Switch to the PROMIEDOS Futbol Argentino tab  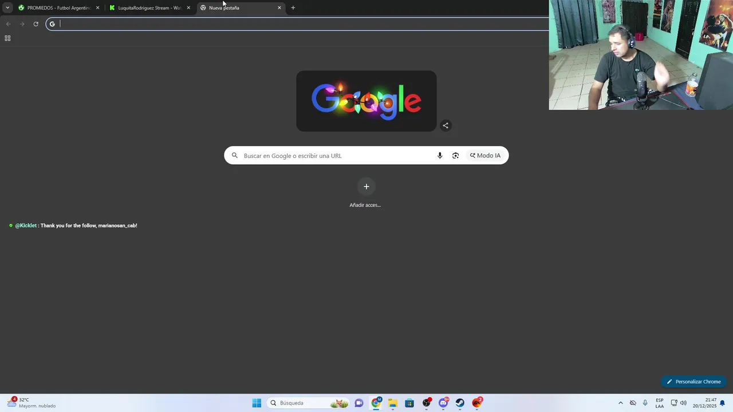[59, 7]
